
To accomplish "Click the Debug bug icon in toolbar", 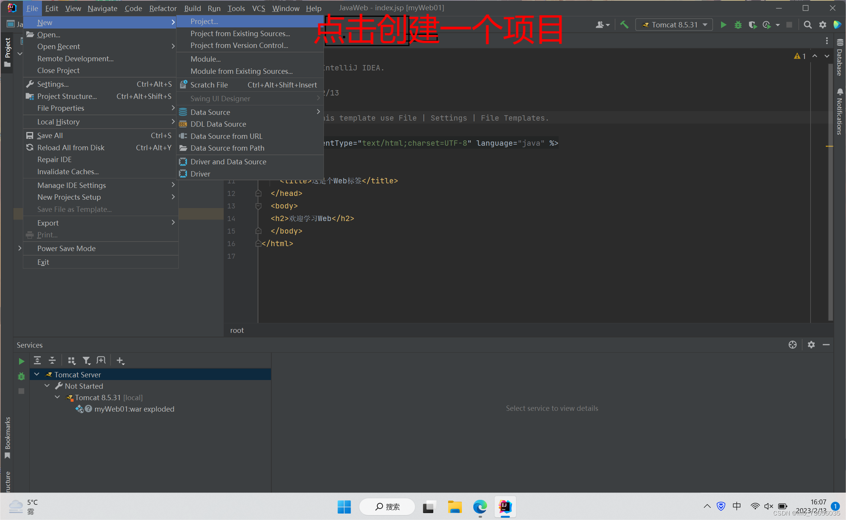I will click(x=738, y=25).
